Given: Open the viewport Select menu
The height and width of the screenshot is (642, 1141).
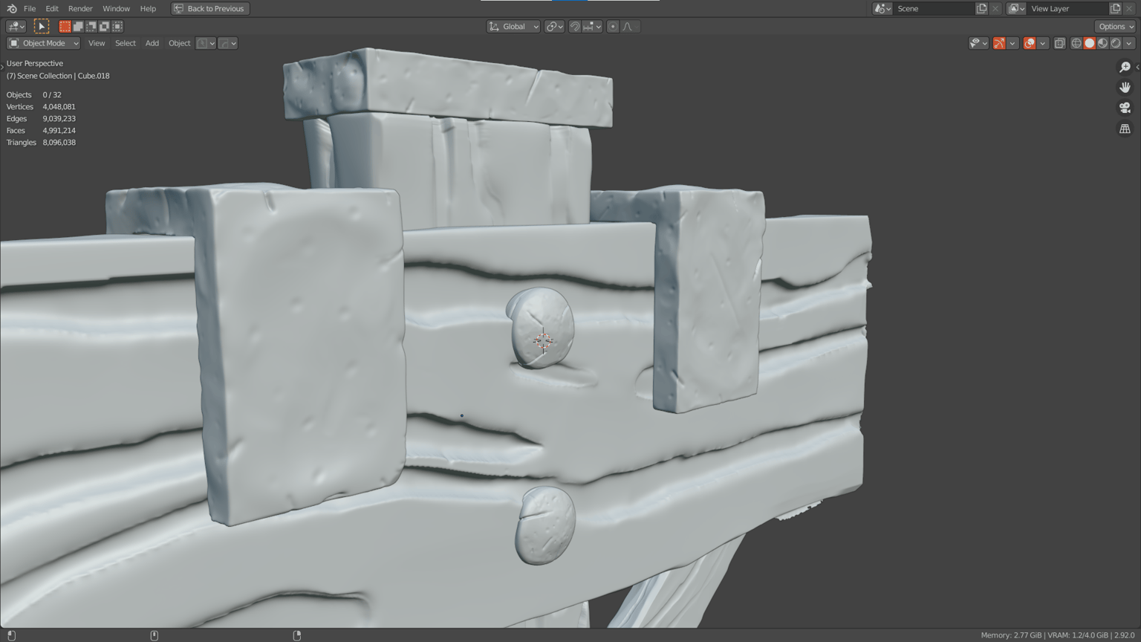Looking at the screenshot, I should tap(126, 43).
